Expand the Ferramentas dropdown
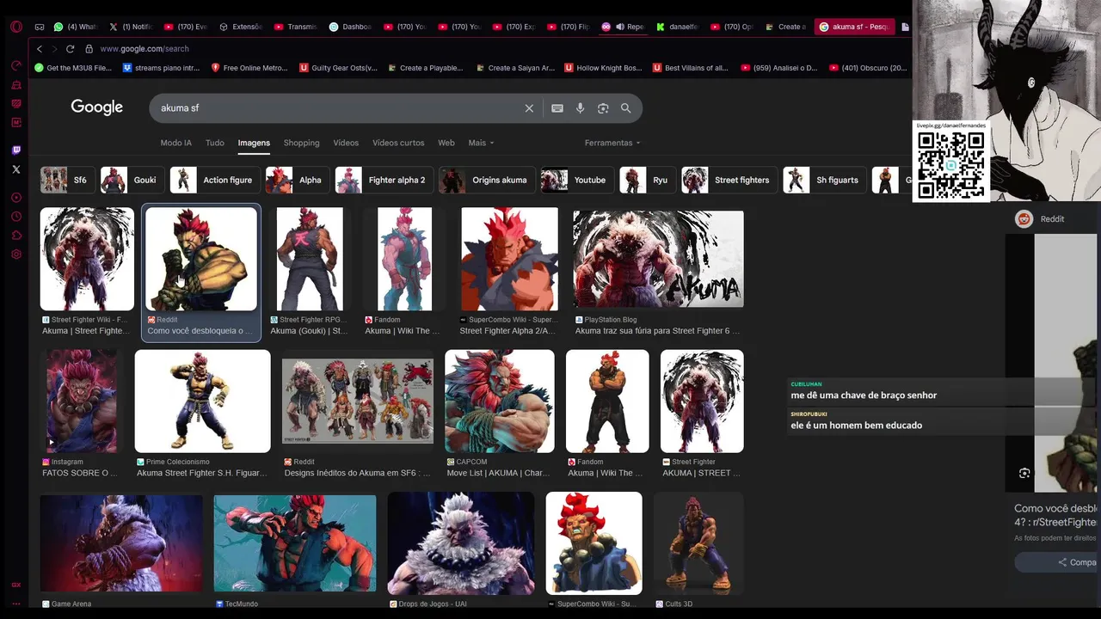The height and width of the screenshot is (619, 1101). [x=612, y=143]
